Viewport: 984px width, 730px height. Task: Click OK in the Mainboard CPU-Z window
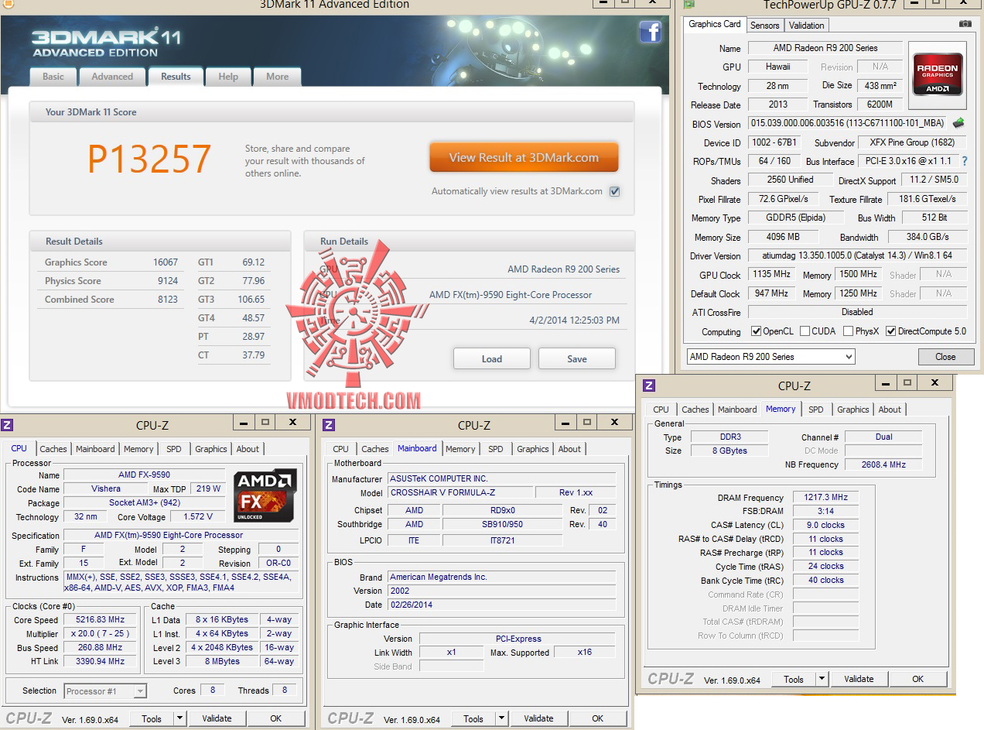pos(597,718)
